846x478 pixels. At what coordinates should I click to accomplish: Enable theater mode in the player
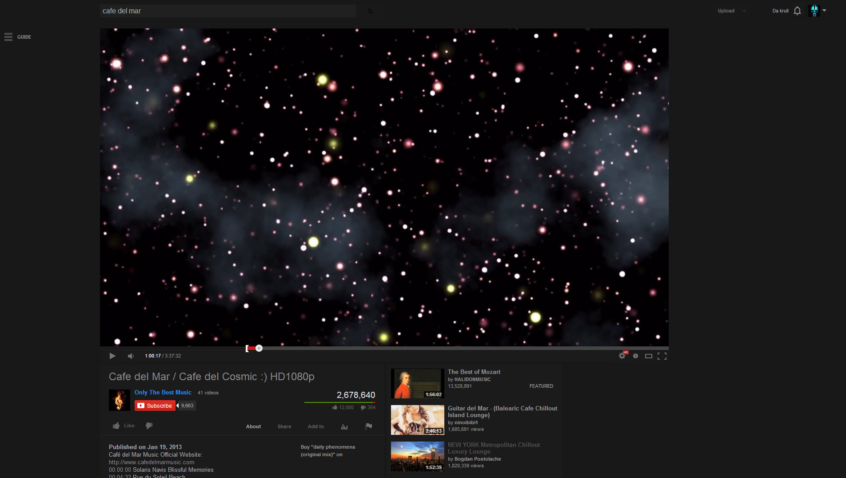[x=648, y=356]
